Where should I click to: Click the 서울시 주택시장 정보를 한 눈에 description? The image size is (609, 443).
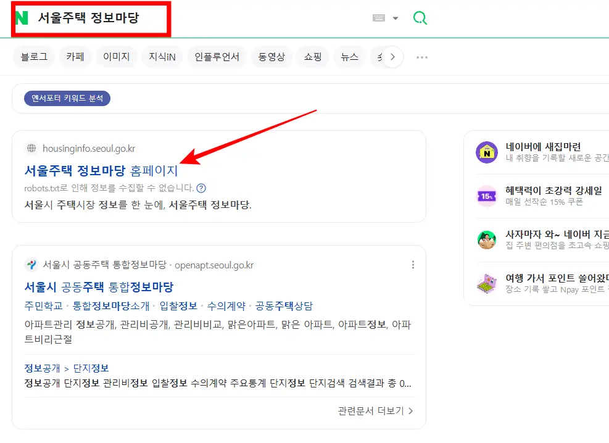138,205
